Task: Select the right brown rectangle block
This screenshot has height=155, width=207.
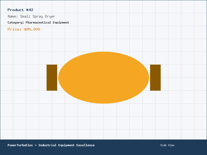Action: [x=156, y=78]
